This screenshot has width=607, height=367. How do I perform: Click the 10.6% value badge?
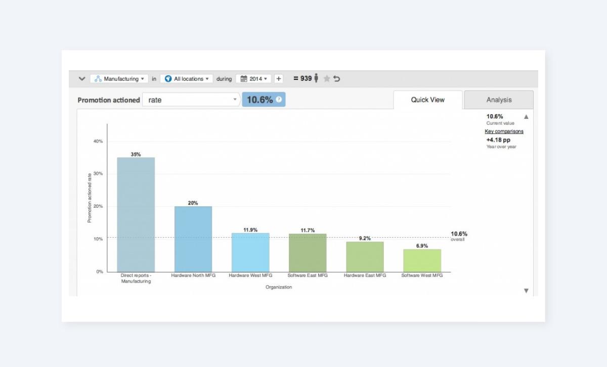pyautogui.click(x=264, y=100)
